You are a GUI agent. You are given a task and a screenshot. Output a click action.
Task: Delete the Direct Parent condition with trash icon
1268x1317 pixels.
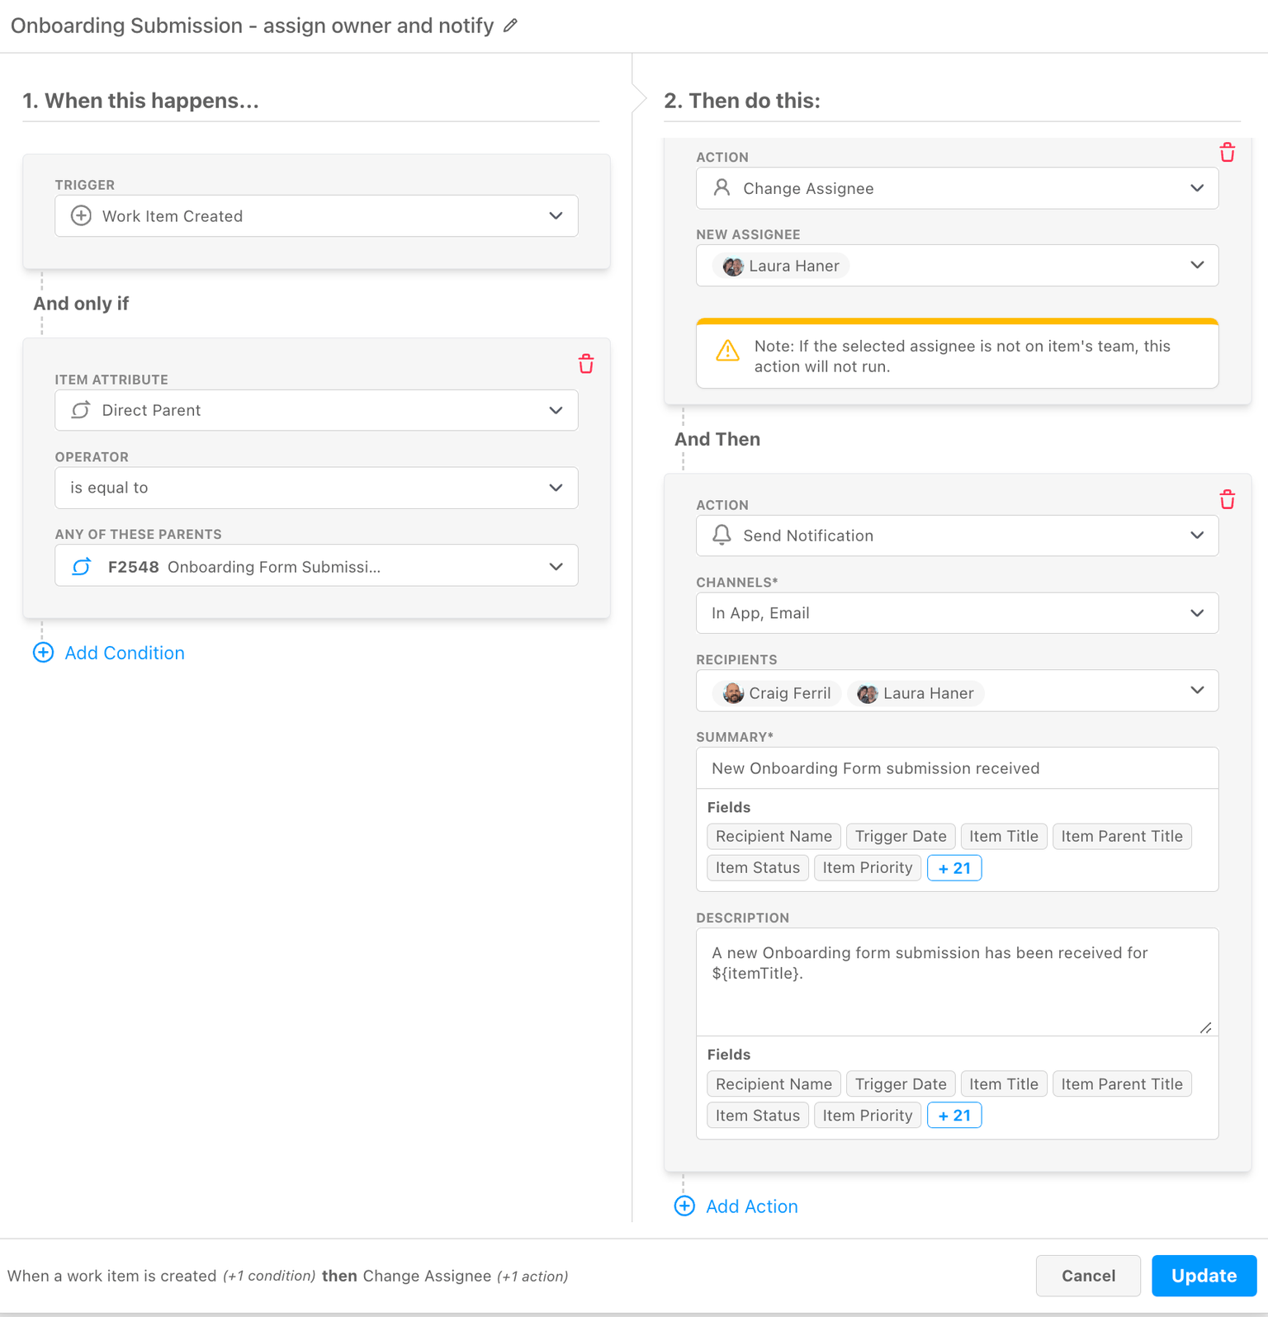[x=586, y=364]
